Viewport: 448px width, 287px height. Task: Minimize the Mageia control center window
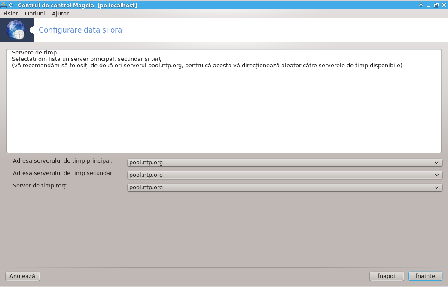[x=429, y=5]
